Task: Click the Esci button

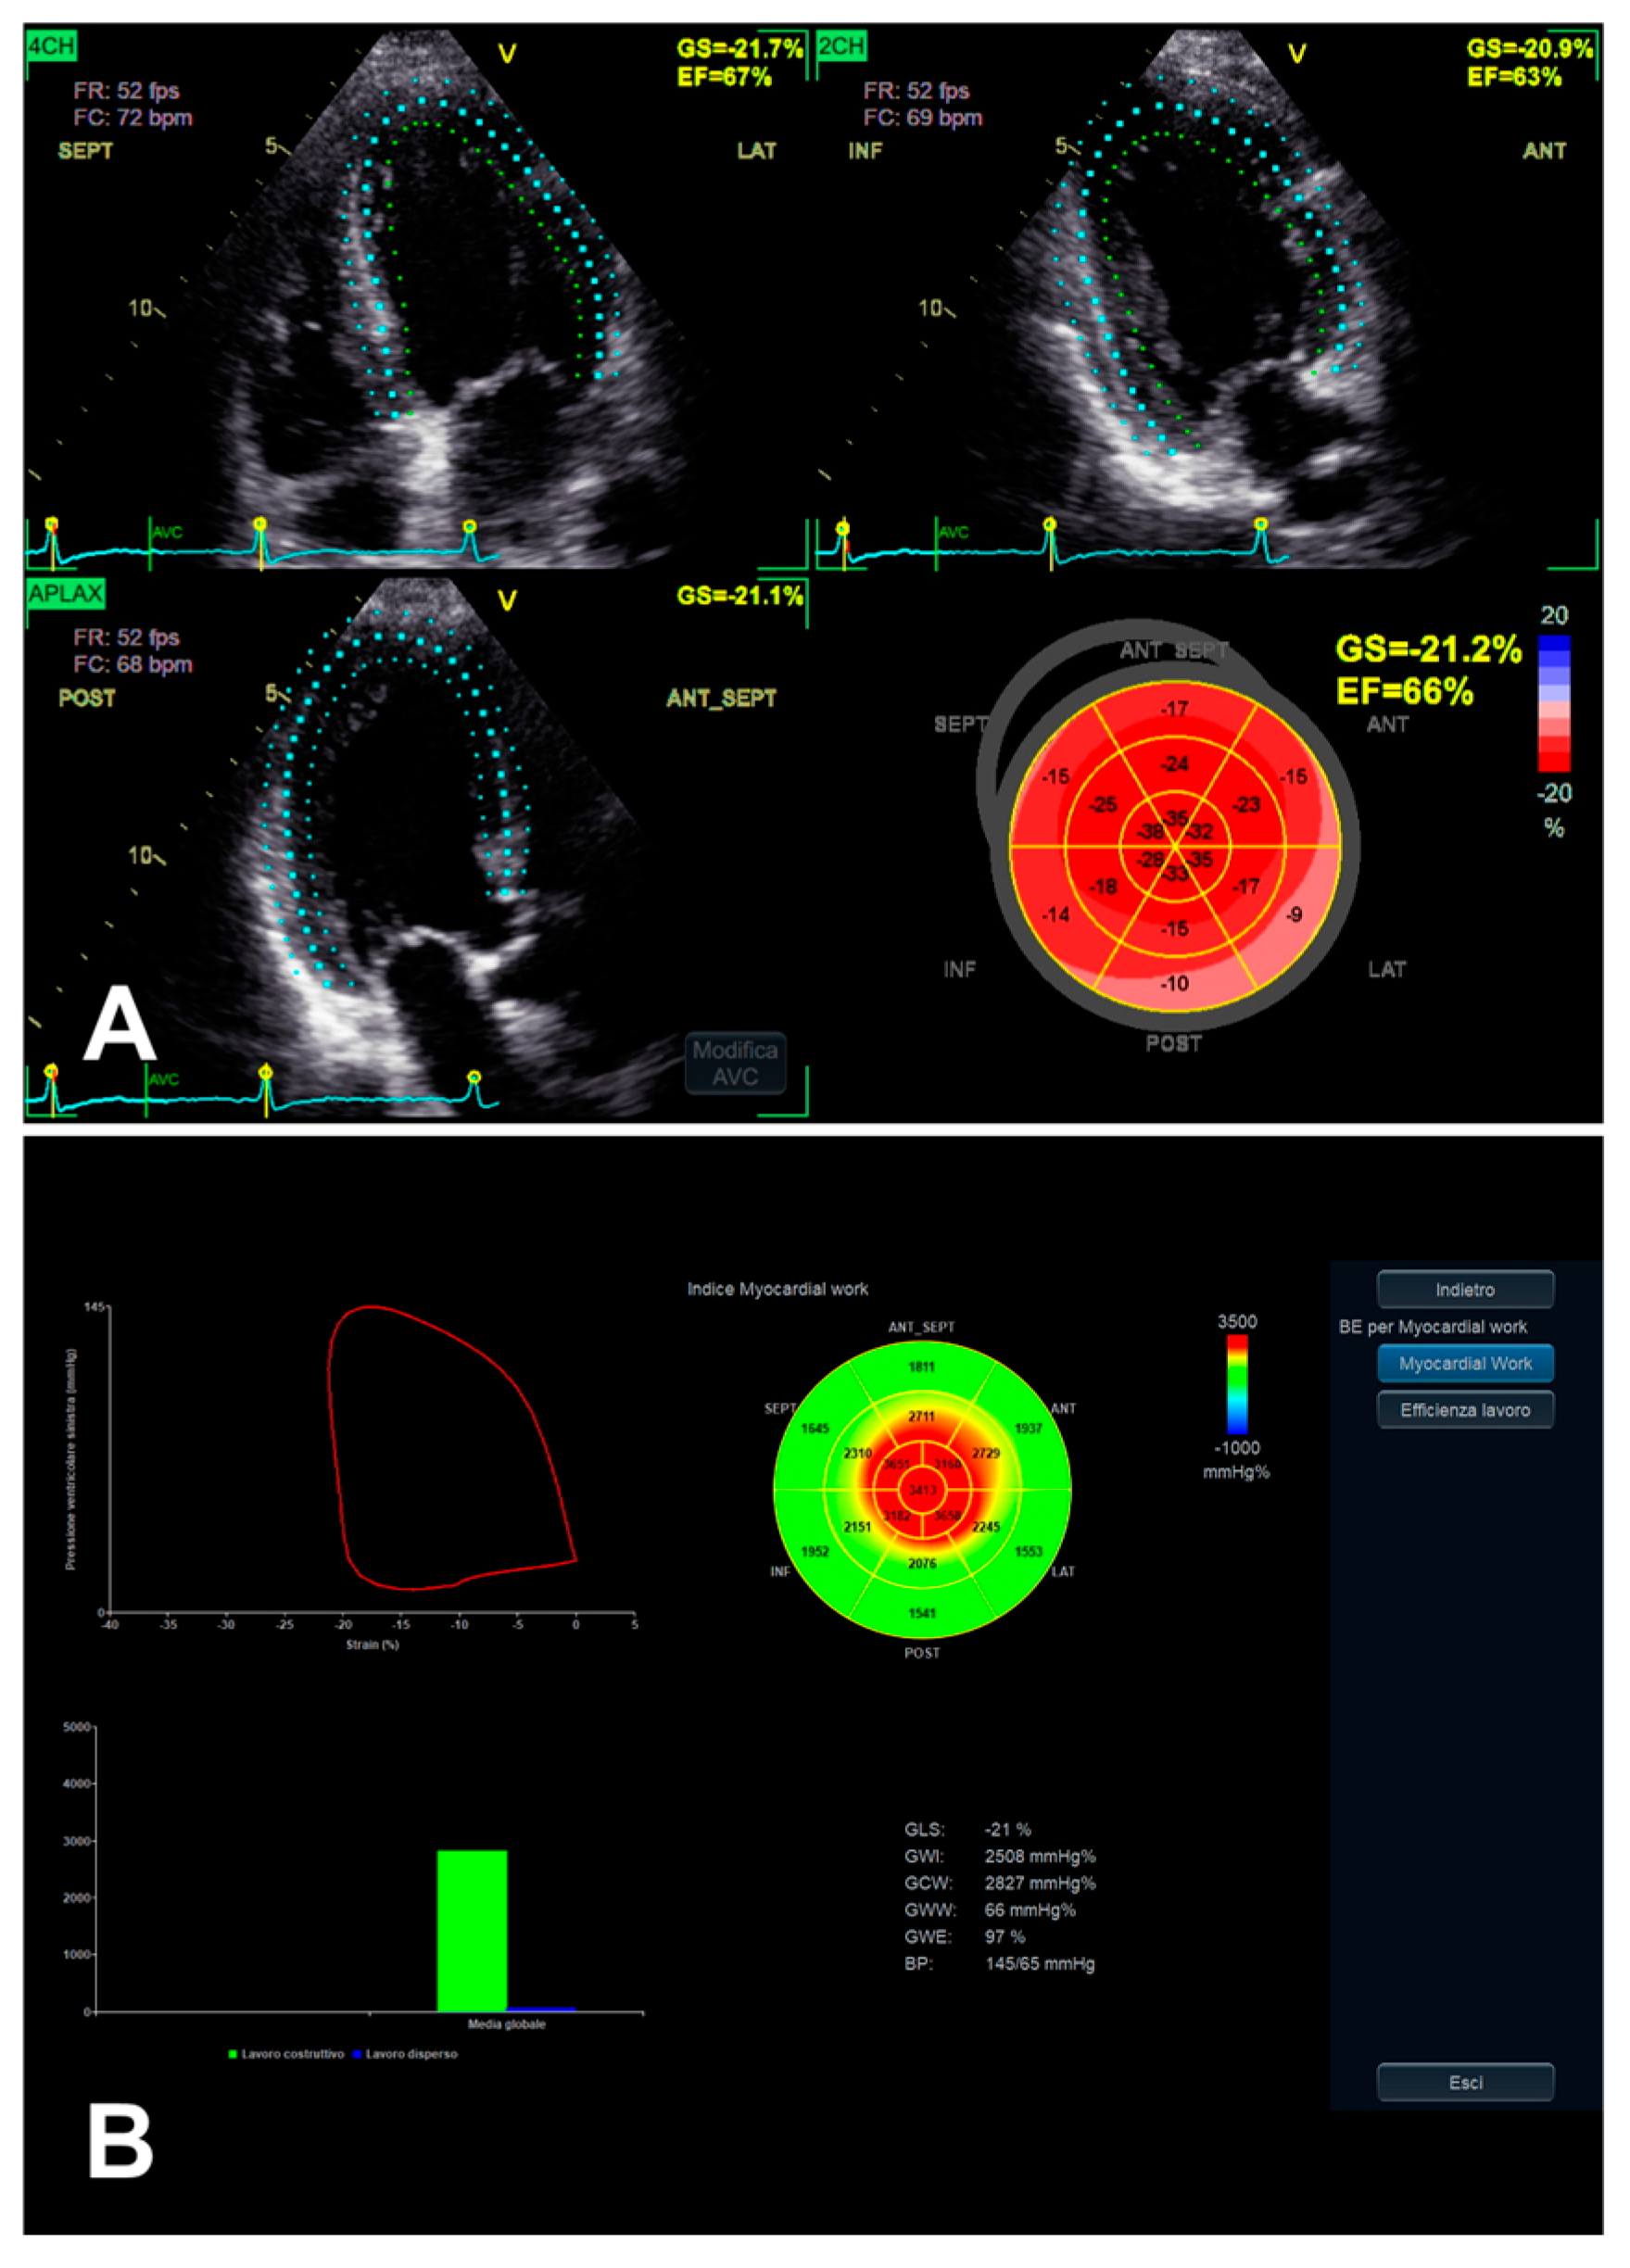Action: click(1465, 2082)
